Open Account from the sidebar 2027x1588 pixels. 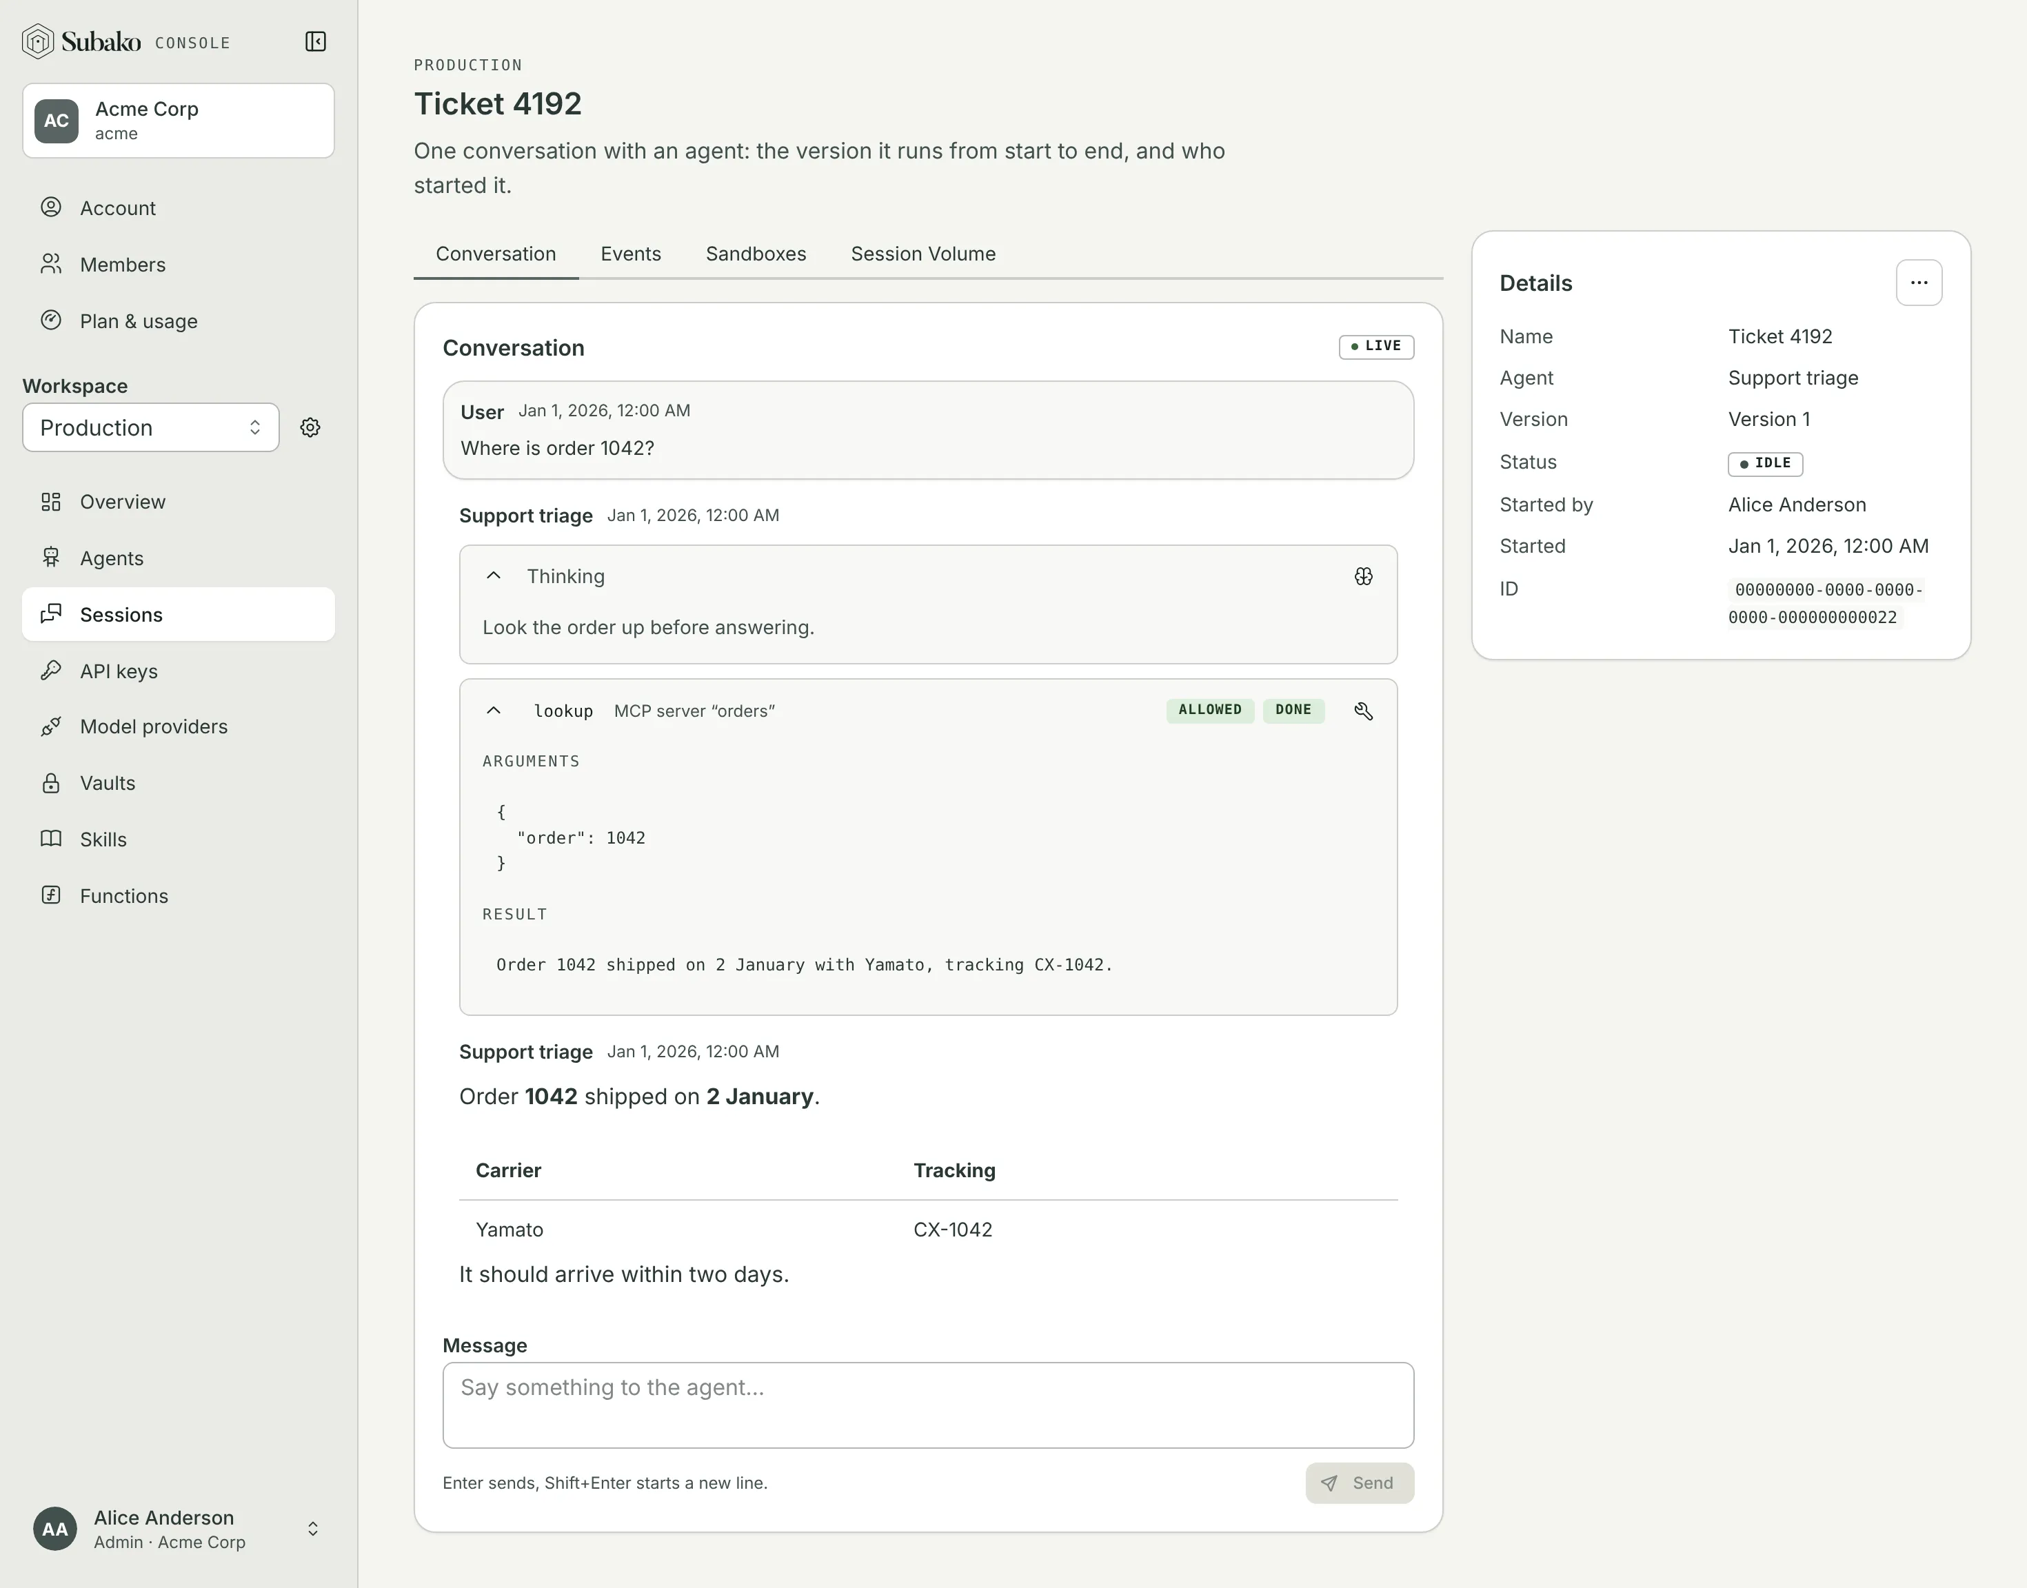point(179,208)
